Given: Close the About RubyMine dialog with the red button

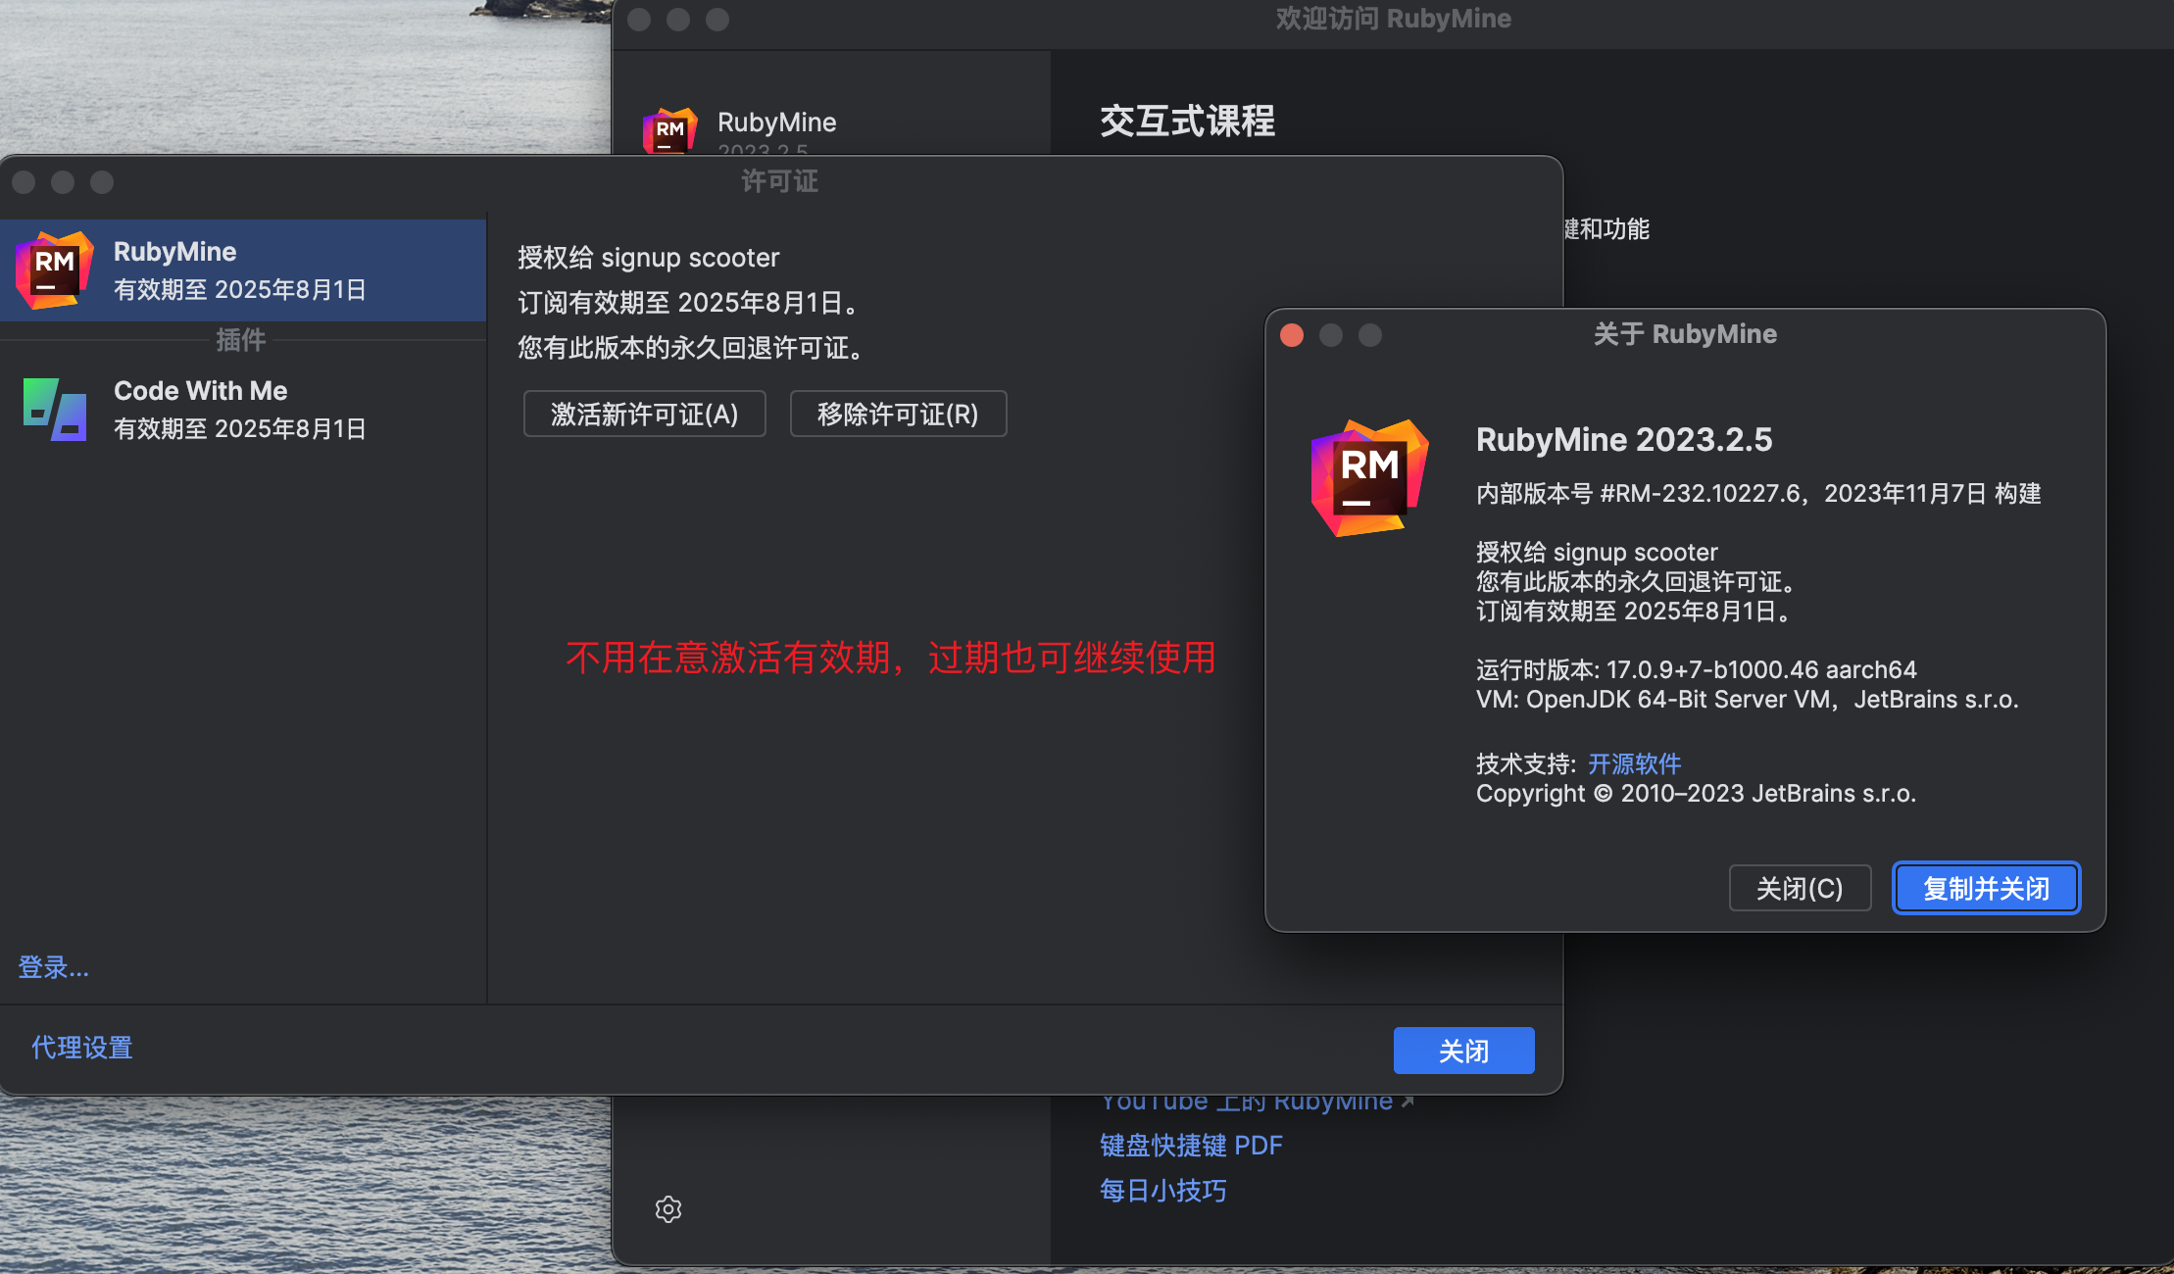Looking at the screenshot, I should point(1292,335).
